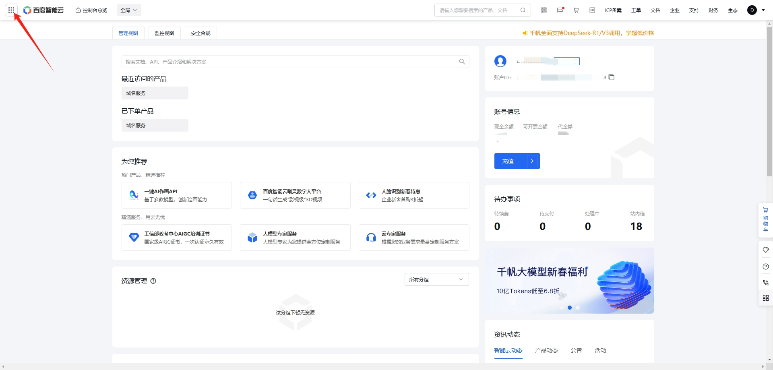Expand the account dropdown arrow
Image resolution: width=773 pixels, height=370 pixels.
pyautogui.click(x=763, y=10)
